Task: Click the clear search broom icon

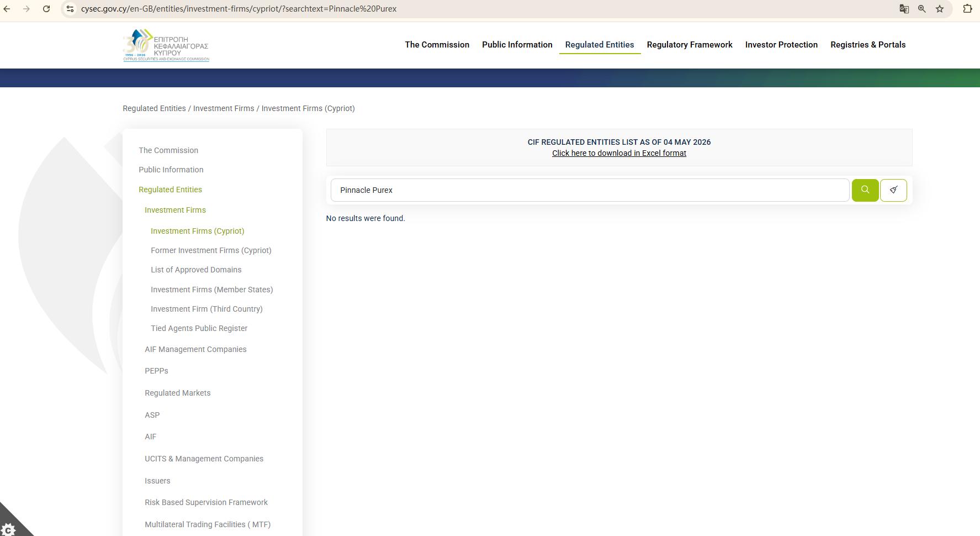Action: pos(893,190)
